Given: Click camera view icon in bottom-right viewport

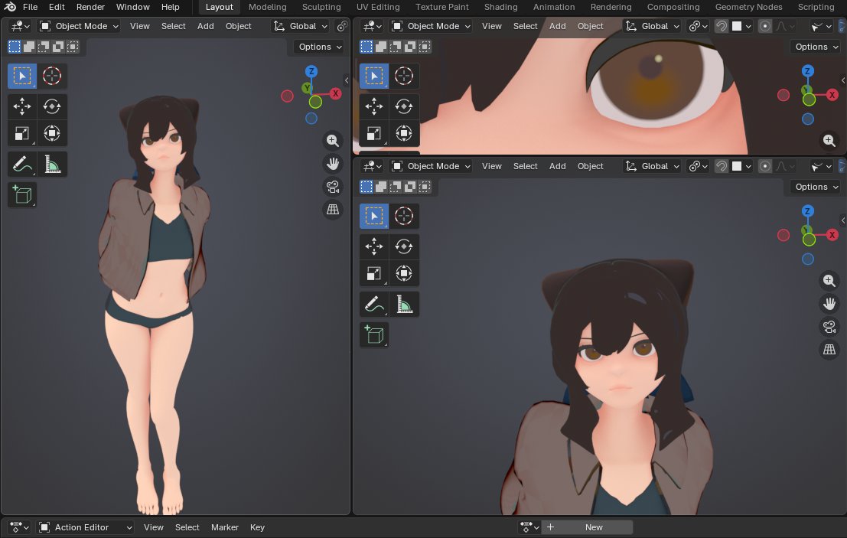Looking at the screenshot, I should [x=829, y=327].
